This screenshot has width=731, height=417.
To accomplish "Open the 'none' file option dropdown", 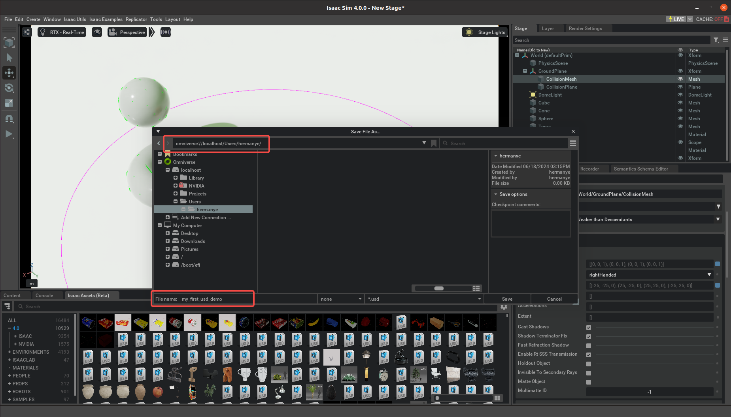I will tap(341, 299).
